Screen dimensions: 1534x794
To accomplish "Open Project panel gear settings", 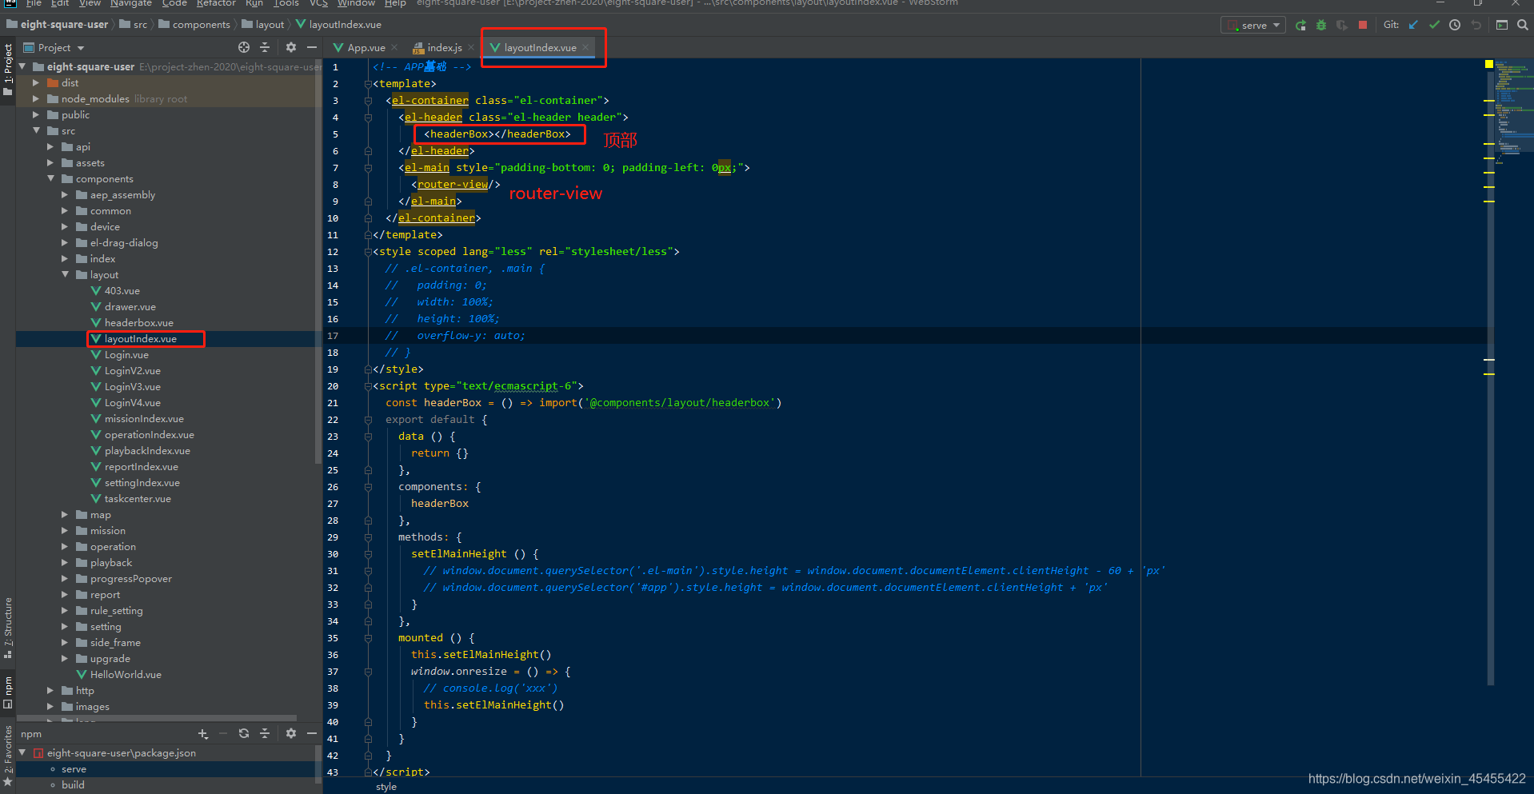I will 291,48.
